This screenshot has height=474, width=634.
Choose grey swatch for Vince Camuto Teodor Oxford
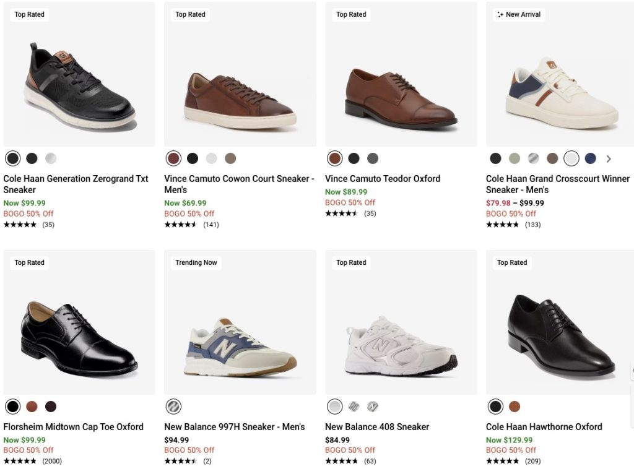[373, 158]
